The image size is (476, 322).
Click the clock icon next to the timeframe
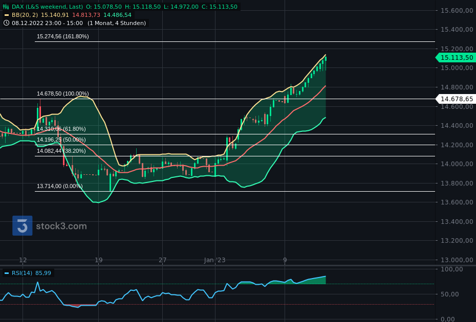6,22
